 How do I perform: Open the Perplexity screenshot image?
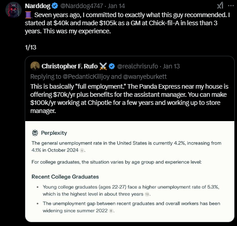[x=130, y=172]
